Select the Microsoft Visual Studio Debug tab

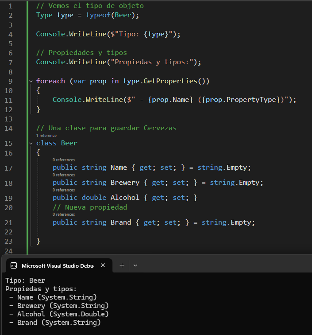coord(59,265)
